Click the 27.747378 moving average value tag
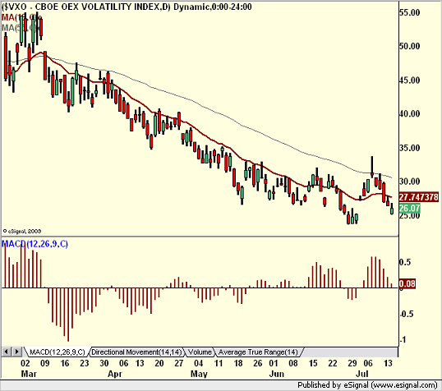 [x=419, y=197]
